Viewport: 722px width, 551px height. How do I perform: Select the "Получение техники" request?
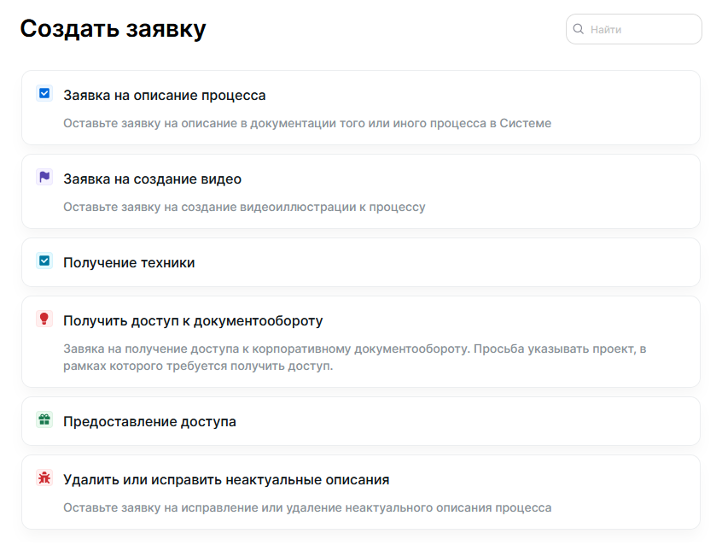pyautogui.click(x=131, y=262)
